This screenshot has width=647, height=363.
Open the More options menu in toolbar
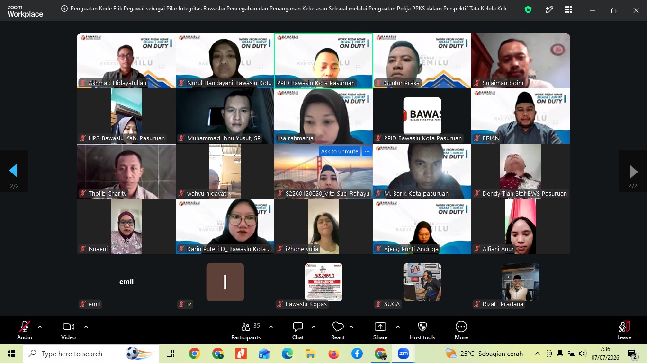click(461, 330)
